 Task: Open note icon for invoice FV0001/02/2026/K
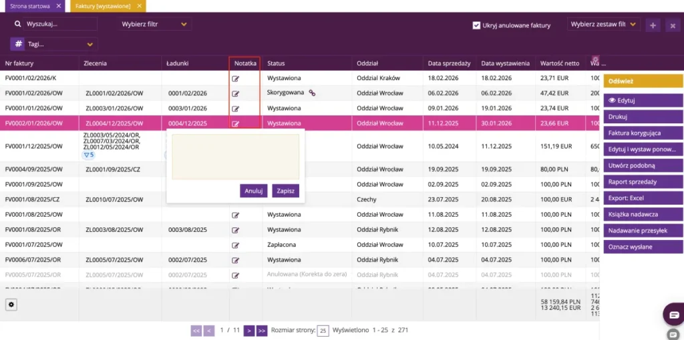pos(236,79)
